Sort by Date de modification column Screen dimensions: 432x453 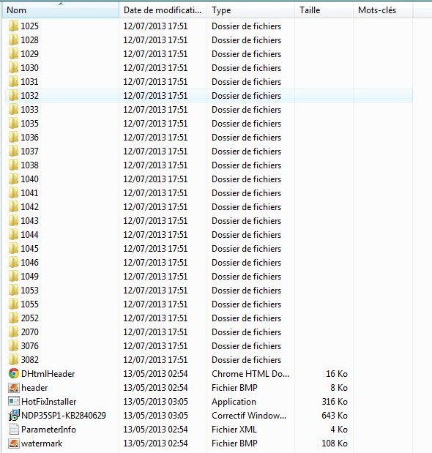tap(163, 10)
